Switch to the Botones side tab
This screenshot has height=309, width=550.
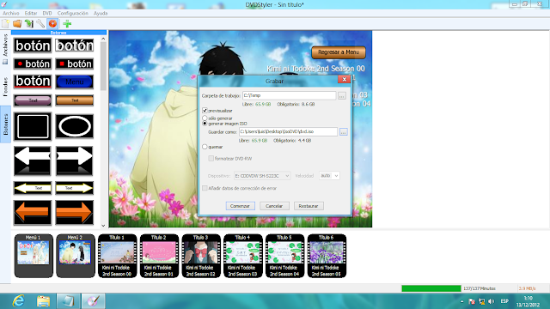tap(5, 124)
